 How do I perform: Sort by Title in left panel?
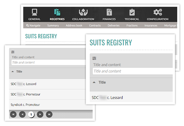coord(19,71)
